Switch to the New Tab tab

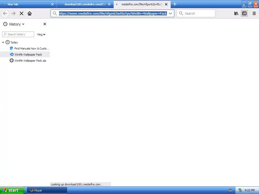click(28, 4)
